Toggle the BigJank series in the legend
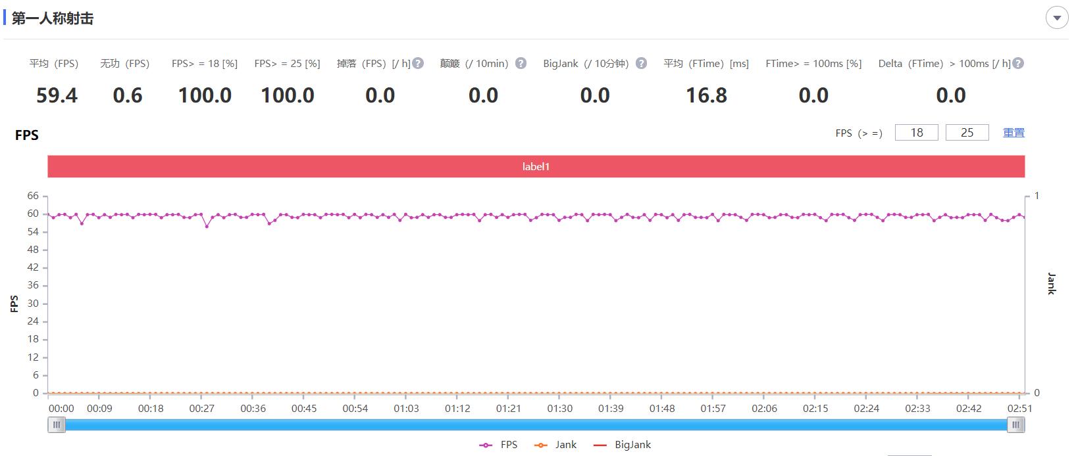 (x=623, y=445)
